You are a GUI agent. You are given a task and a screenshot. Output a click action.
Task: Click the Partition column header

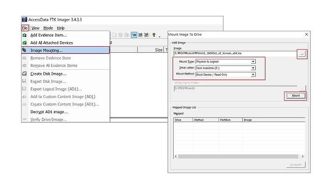tap(231, 120)
